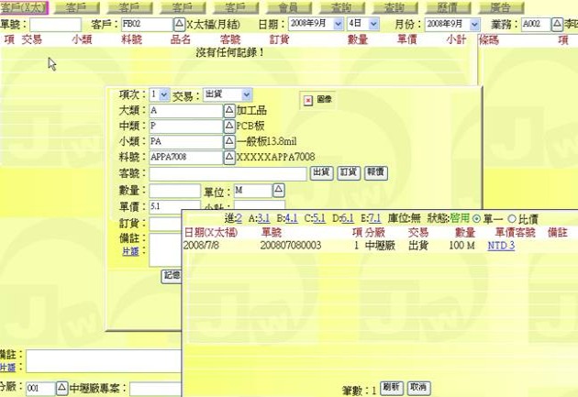Click the broken 圖像 image icon
This screenshot has width=578, height=397.
pyautogui.click(x=308, y=98)
